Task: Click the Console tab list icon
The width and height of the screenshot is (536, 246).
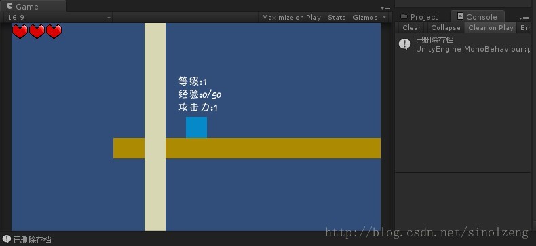Action: click(460, 16)
